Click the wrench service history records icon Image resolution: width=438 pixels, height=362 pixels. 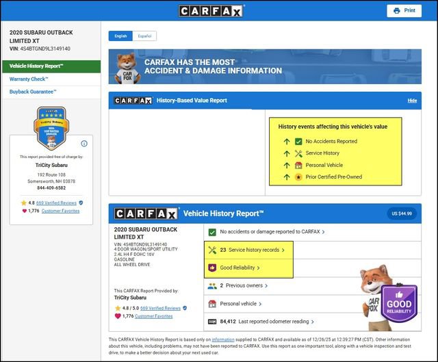coord(212,250)
